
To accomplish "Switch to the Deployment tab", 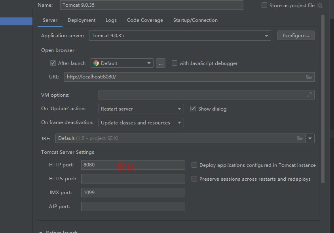I will pyautogui.click(x=82, y=20).
